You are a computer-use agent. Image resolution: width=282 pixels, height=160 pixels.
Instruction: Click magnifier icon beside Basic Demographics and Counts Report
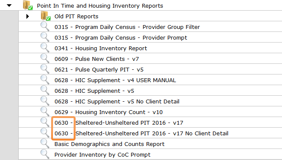click(45, 143)
